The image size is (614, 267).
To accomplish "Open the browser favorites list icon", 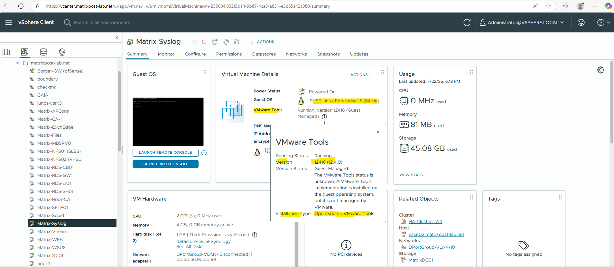I will (565, 6).
